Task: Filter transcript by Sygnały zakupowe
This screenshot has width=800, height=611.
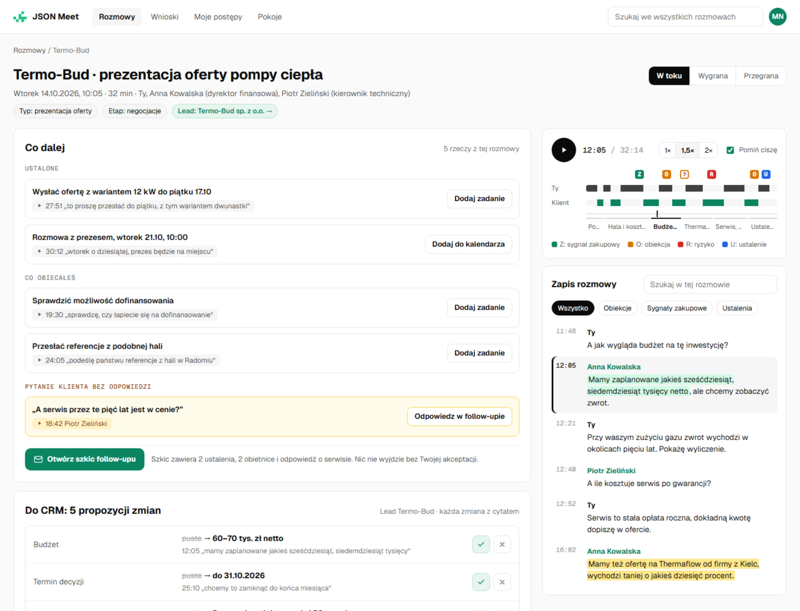Action: tap(677, 308)
